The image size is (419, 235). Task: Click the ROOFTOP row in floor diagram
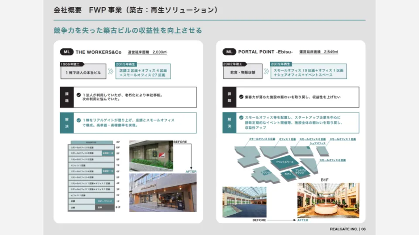(92, 142)
